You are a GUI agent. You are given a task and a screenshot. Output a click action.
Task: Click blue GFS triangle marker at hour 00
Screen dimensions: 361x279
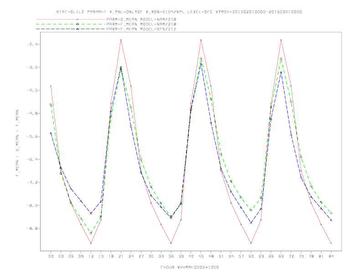[51, 133]
